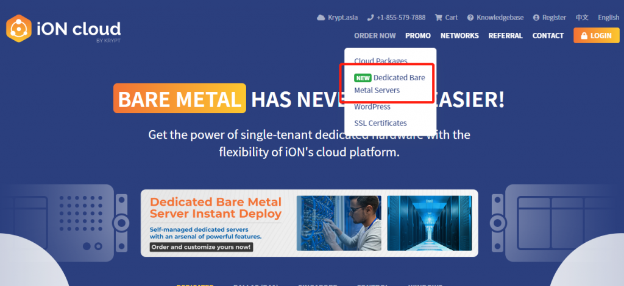
Task: Open the Cart link
Action: [x=452, y=18]
